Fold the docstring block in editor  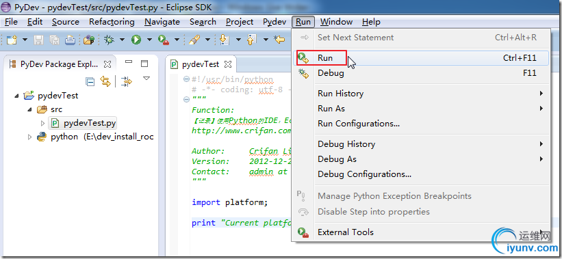coord(186,100)
